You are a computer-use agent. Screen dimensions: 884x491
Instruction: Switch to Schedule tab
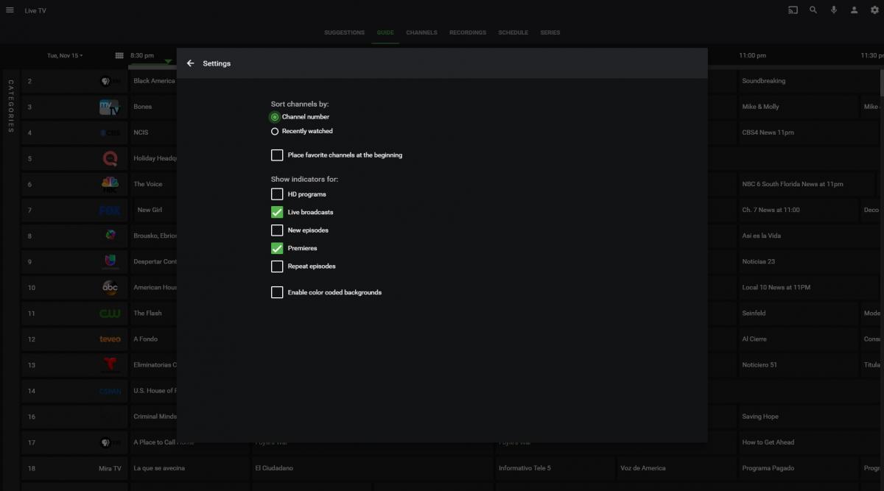[x=513, y=32]
